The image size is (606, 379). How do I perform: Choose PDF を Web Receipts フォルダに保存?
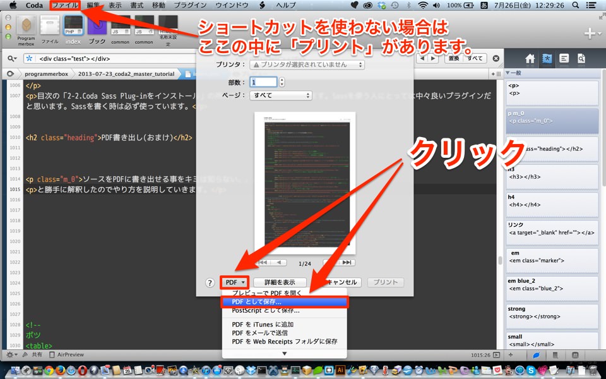[285, 342]
